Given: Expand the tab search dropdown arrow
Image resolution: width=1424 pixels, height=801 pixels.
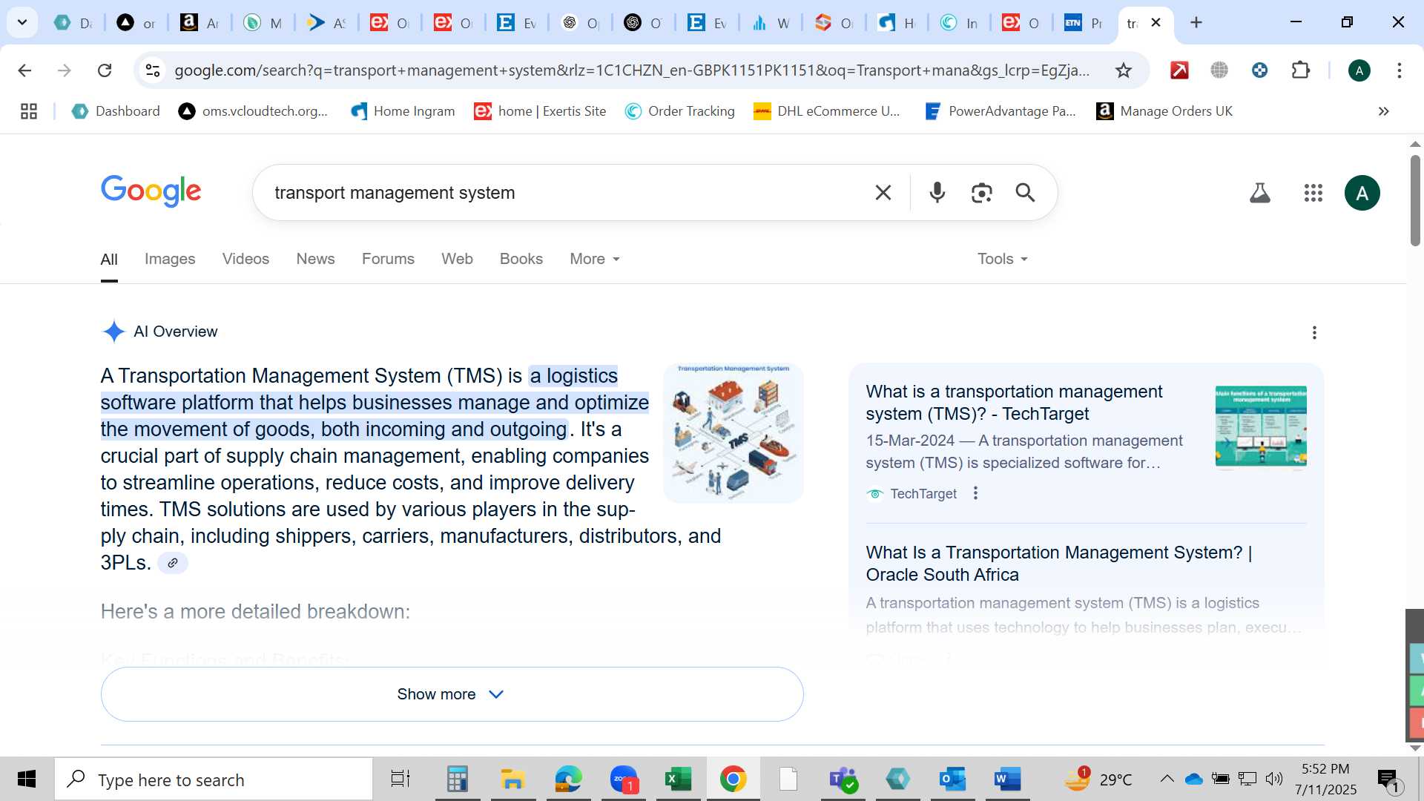Looking at the screenshot, I should [x=22, y=22].
